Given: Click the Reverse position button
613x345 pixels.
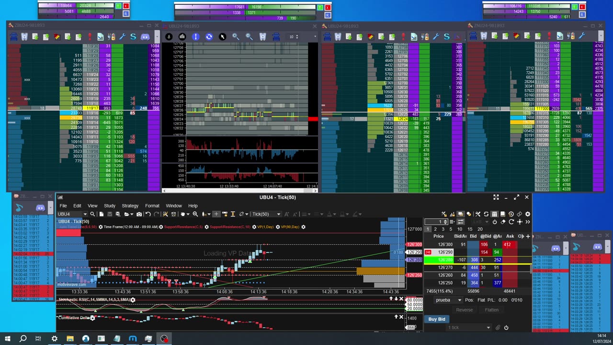Looking at the screenshot, I should click(464, 310).
